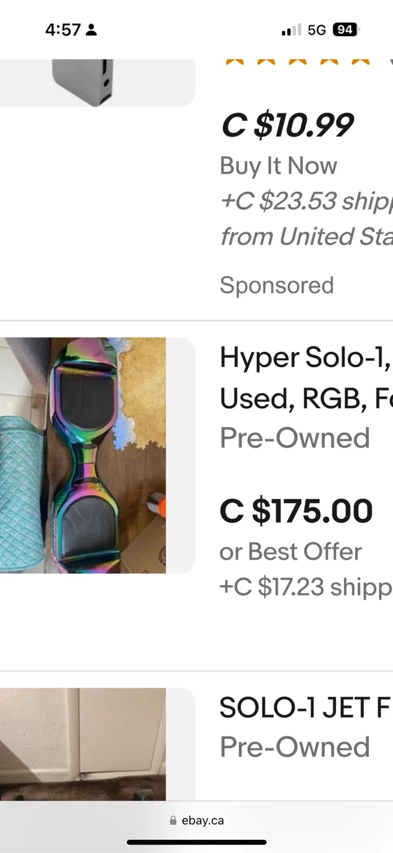
Task: Tap the battery indicator showing 94
Action: (x=346, y=30)
